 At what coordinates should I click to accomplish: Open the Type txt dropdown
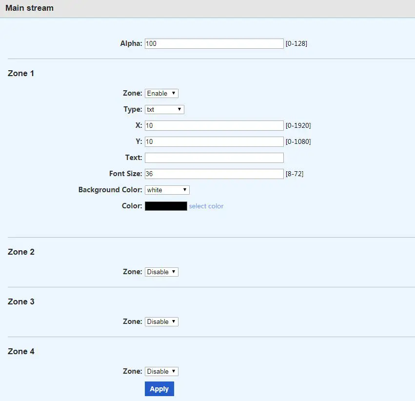pyautogui.click(x=164, y=110)
